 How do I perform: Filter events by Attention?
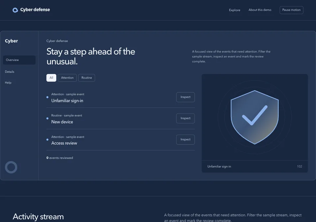pos(67,78)
